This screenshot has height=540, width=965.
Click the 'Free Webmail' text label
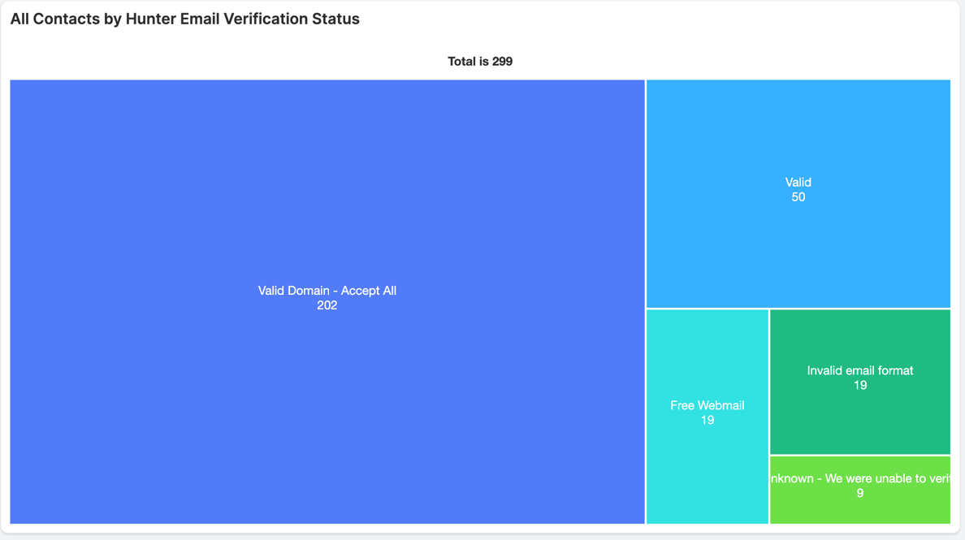pyautogui.click(x=707, y=406)
